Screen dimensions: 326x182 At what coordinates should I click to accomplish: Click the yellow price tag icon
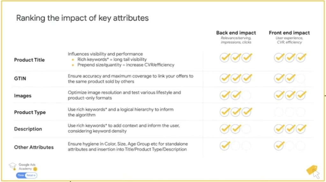pyautogui.click(x=311, y=170)
